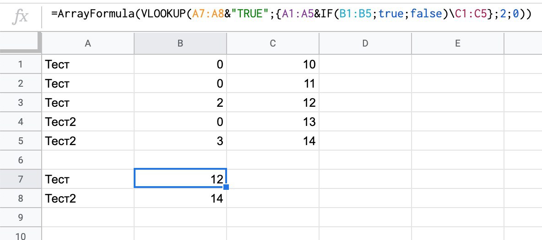Select row 1 header
Screen dimensions: 542x240
tap(20, 64)
